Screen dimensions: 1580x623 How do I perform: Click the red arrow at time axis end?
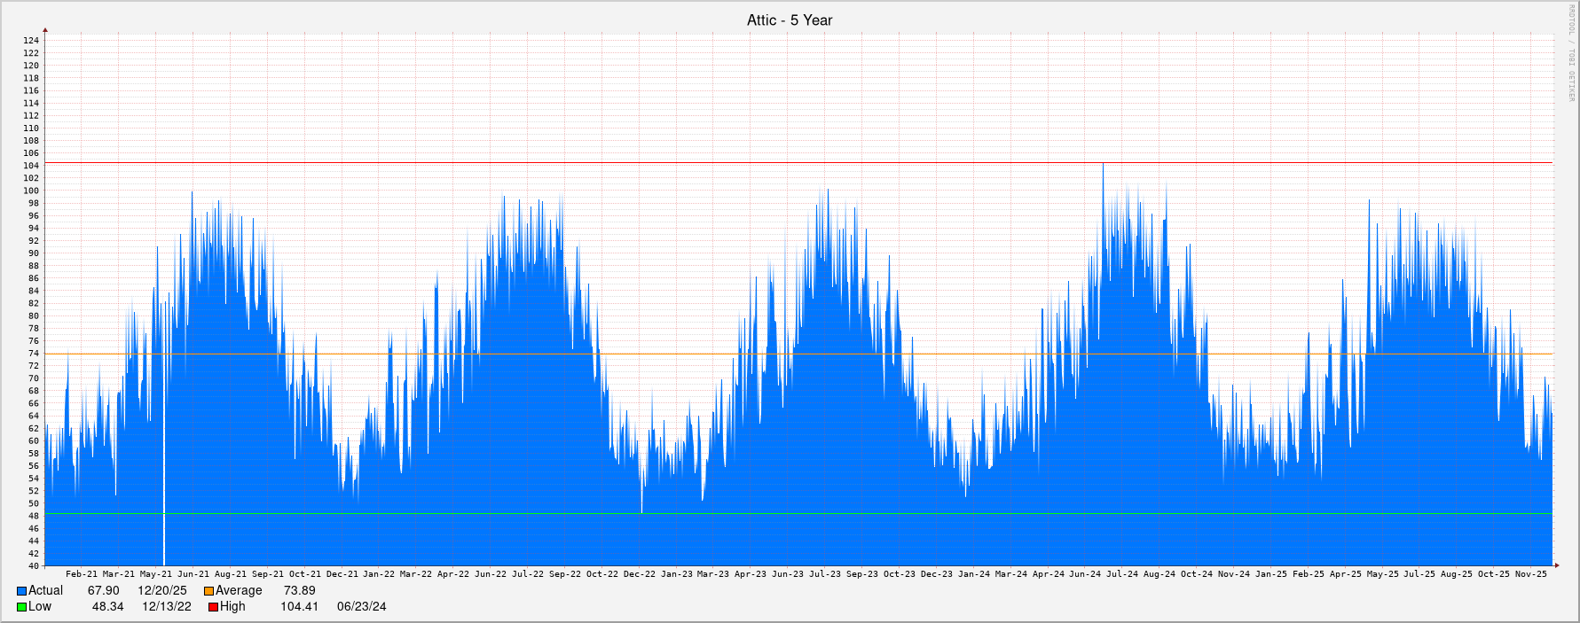[1555, 565]
